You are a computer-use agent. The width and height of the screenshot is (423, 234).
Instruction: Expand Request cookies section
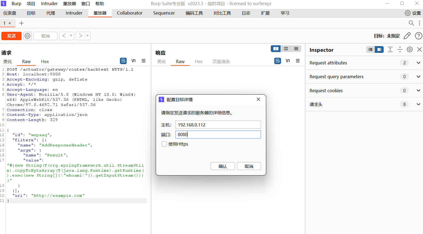365,91
